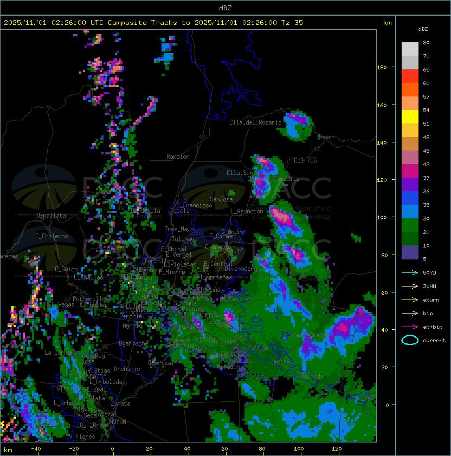Click the 'C_Guido' map label
This screenshot has width=451, height=456.
(x=66, y=269)
